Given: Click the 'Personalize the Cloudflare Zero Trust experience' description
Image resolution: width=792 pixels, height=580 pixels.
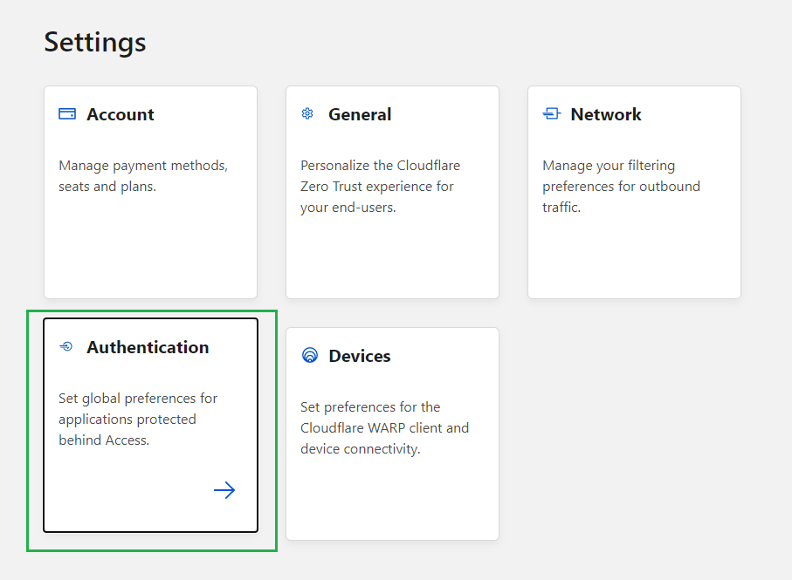Looking at the screenshot, I should [380, 186].
